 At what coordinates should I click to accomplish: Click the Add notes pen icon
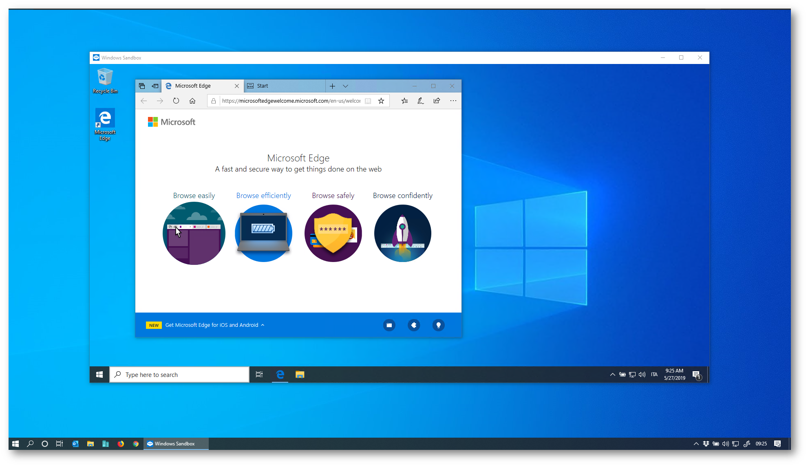[x=421, y=101]
